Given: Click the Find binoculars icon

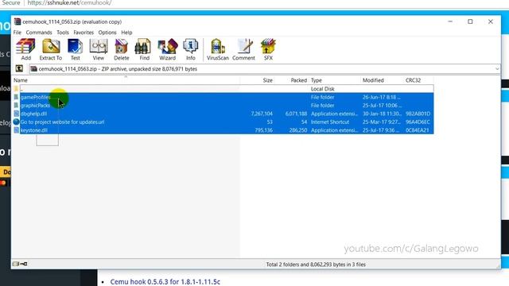Looking at the screenshot, I should (x=144, y=49).
